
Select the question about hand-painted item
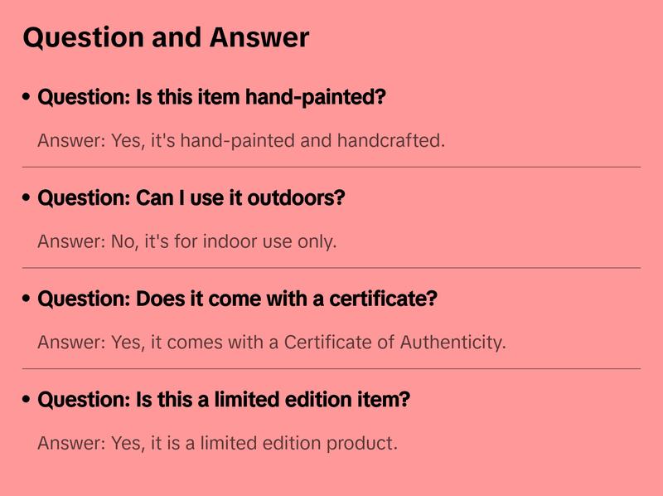(212, 97)
